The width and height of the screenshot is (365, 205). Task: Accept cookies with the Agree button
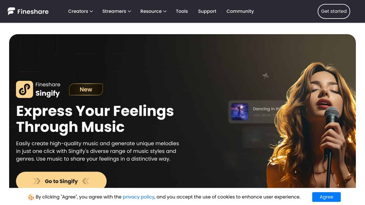tap(327, 197)
